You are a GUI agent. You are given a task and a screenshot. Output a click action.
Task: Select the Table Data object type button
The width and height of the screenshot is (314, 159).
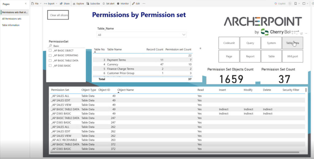click(293, 43)
